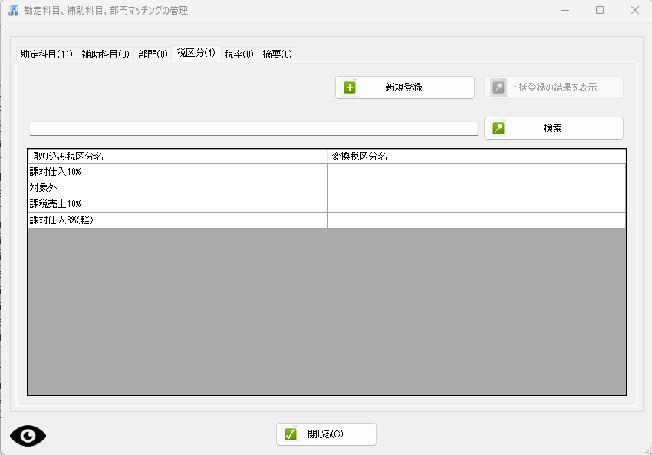The image size is (652, 455).
Task: Select the 課対仕入8%(軽) row
Action: point(327,220)
